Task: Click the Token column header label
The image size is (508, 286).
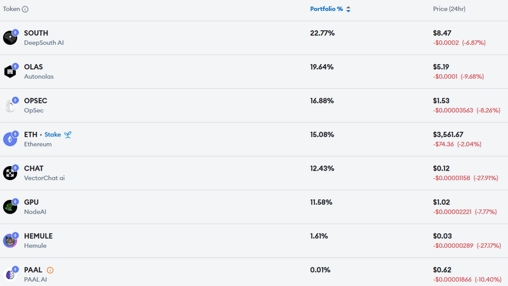Action: tap(11, 9)
